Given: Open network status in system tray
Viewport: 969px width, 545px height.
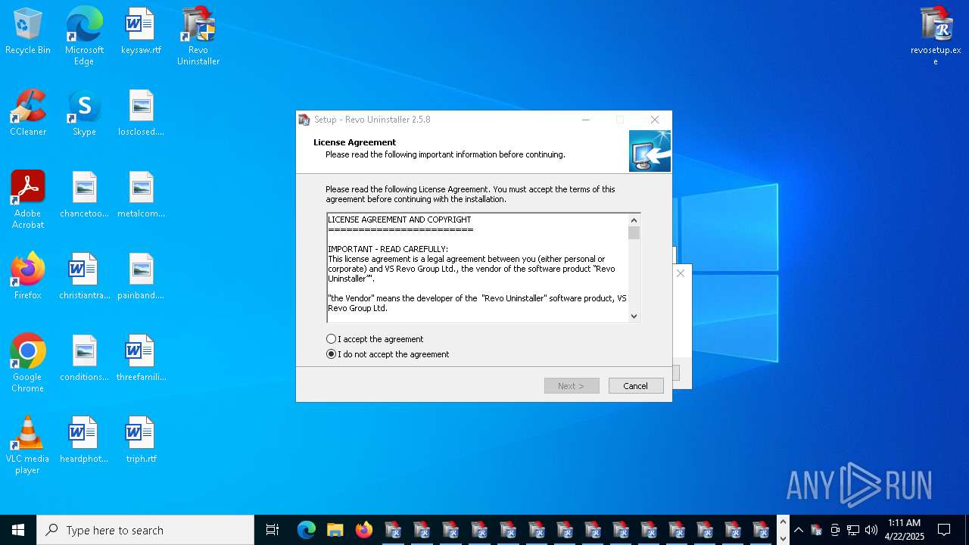Looking at the screenshot, I should 853,530.
